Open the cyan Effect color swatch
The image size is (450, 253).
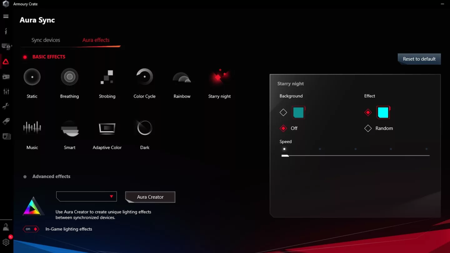point(383,112)
